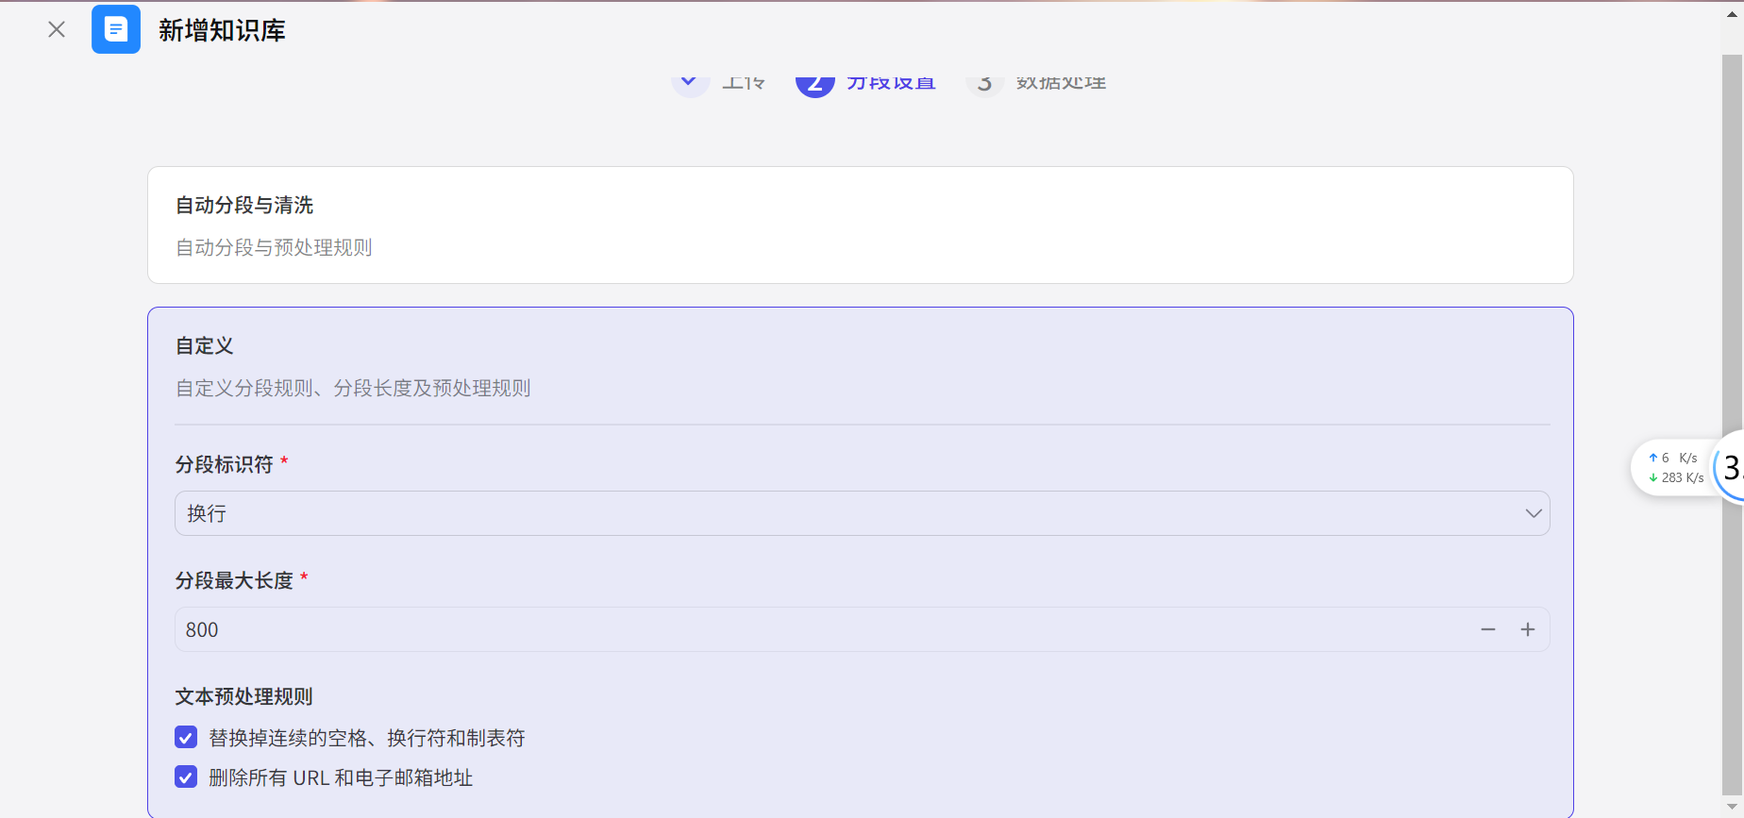
Task: Decrease 分段最大长度 with the minus icon
Action: pos(1488,629)
